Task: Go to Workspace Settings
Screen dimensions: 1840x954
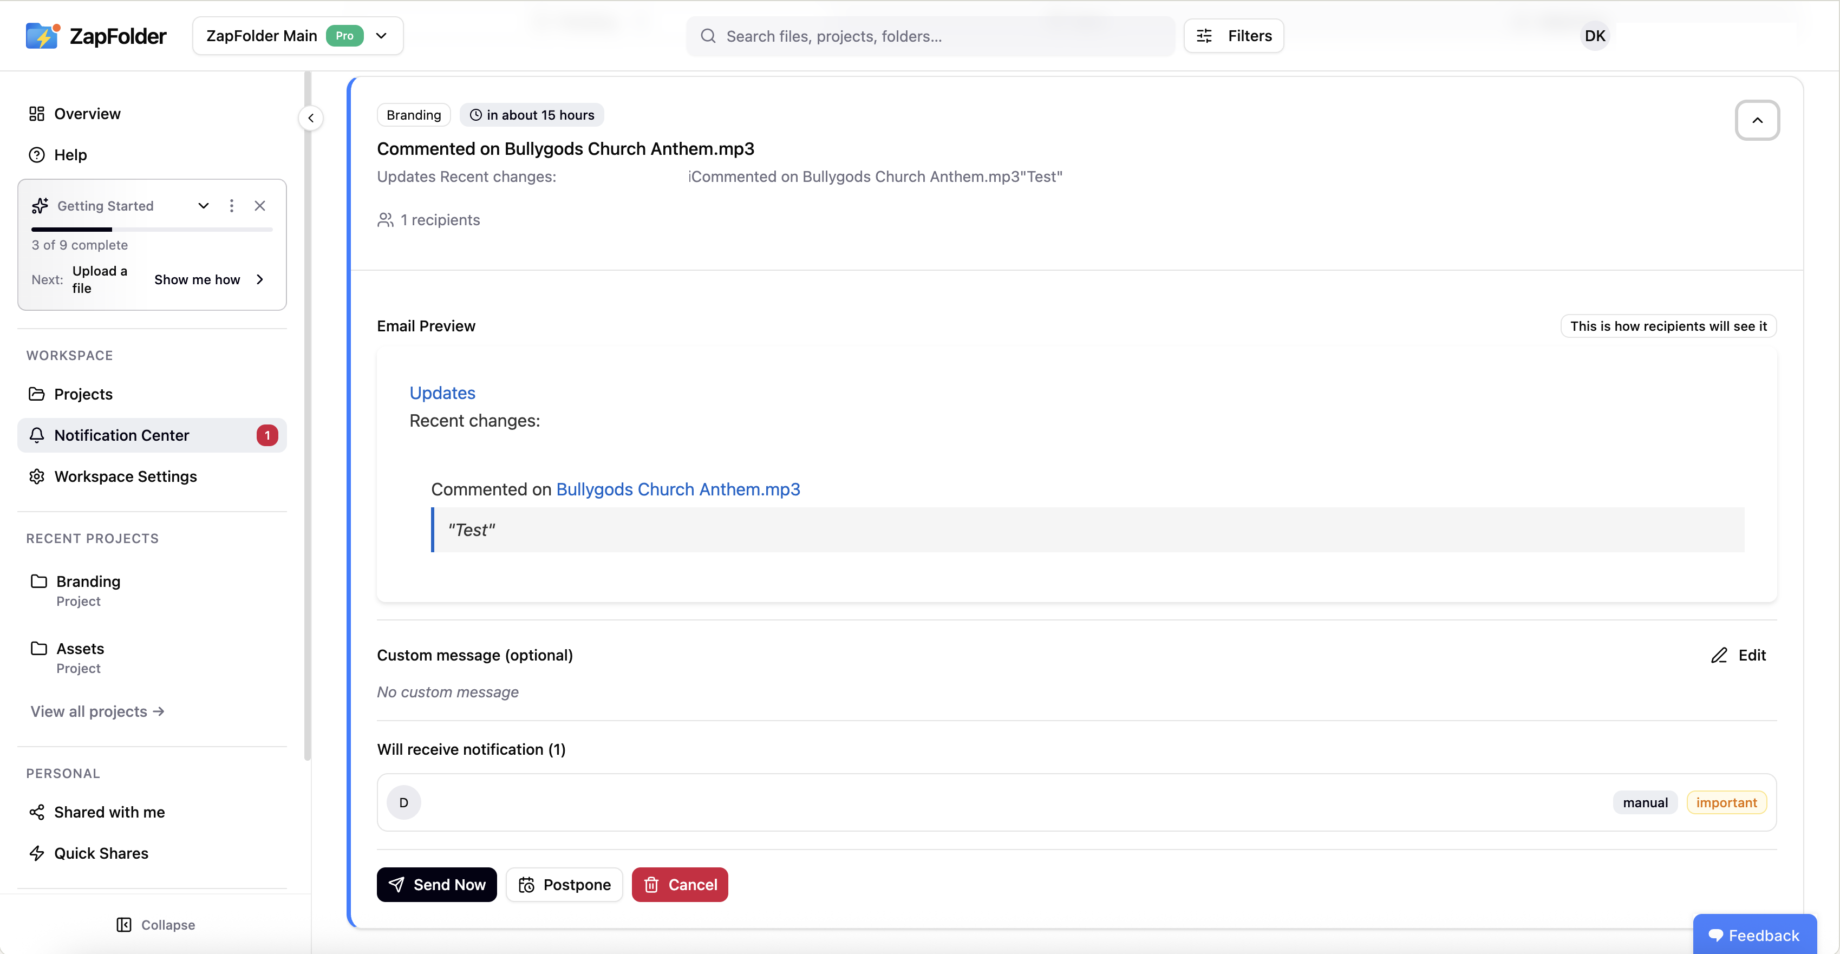Action: (x=125, y=476)
